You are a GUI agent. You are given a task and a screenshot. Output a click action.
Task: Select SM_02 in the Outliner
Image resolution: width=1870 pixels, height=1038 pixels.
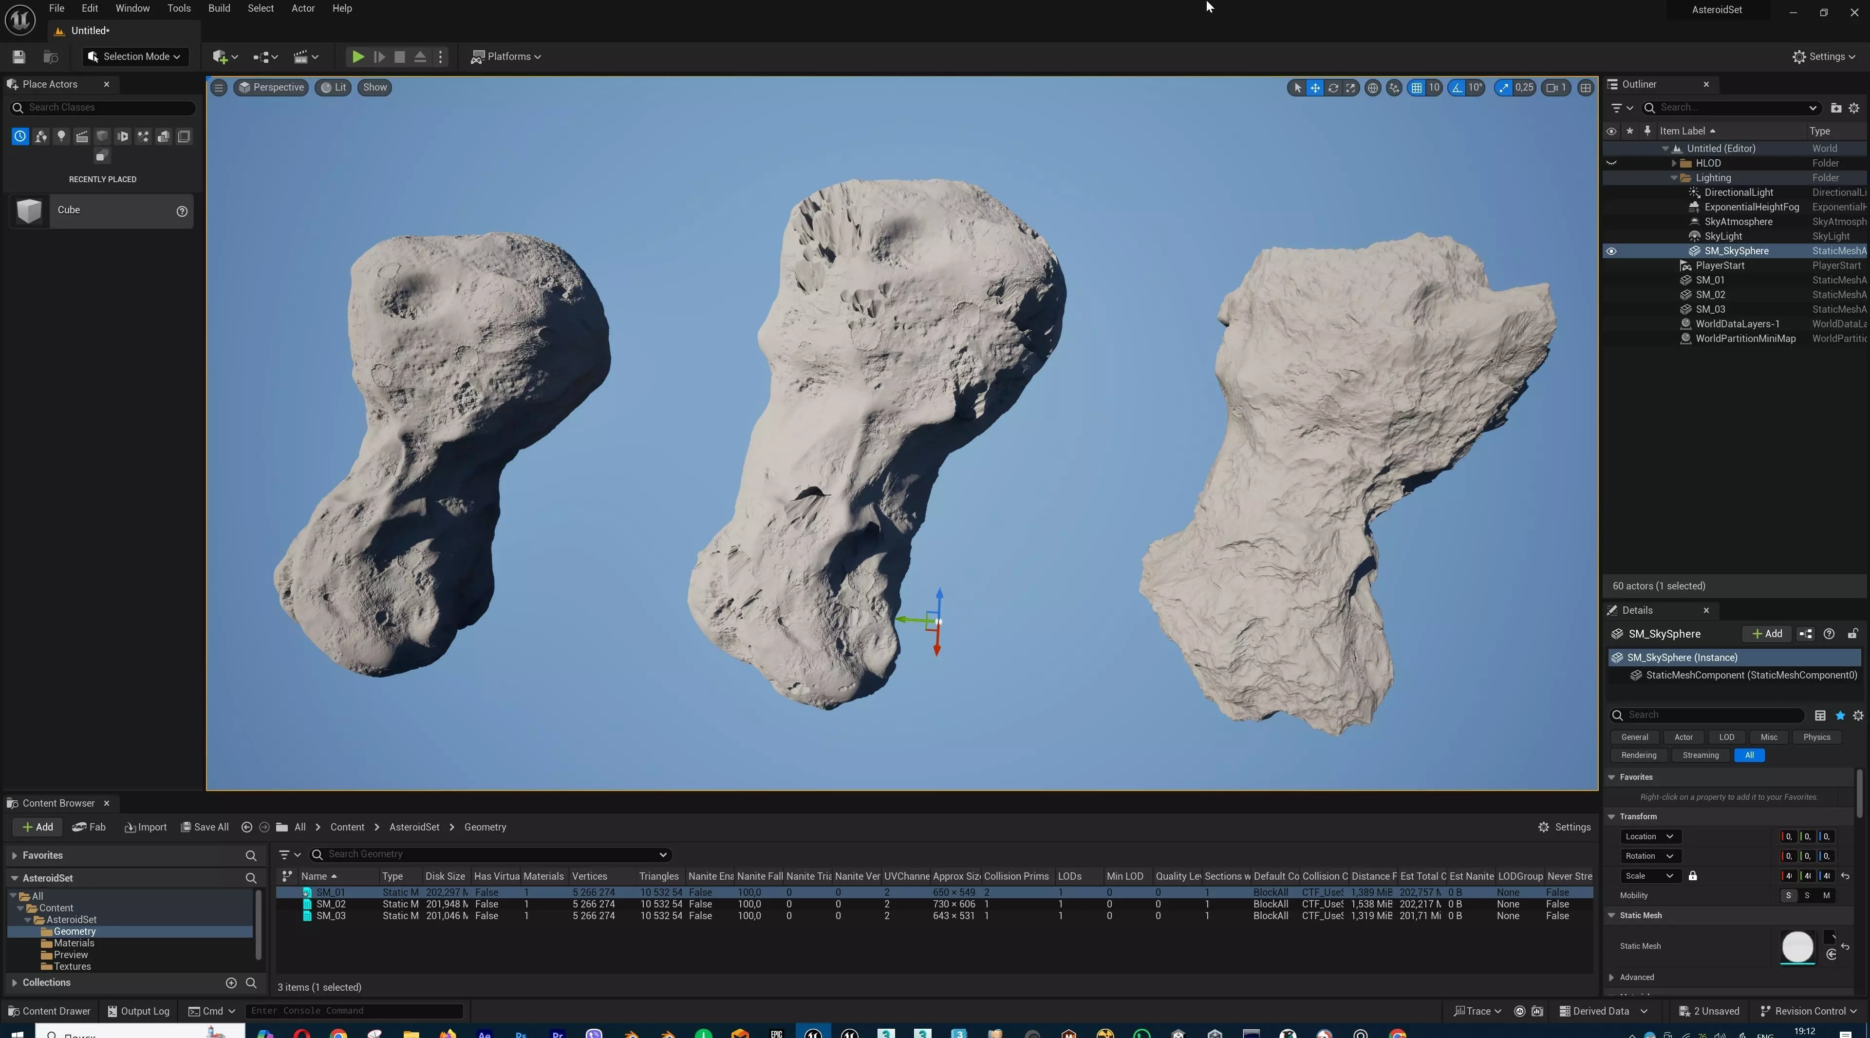pos(1710,295)
